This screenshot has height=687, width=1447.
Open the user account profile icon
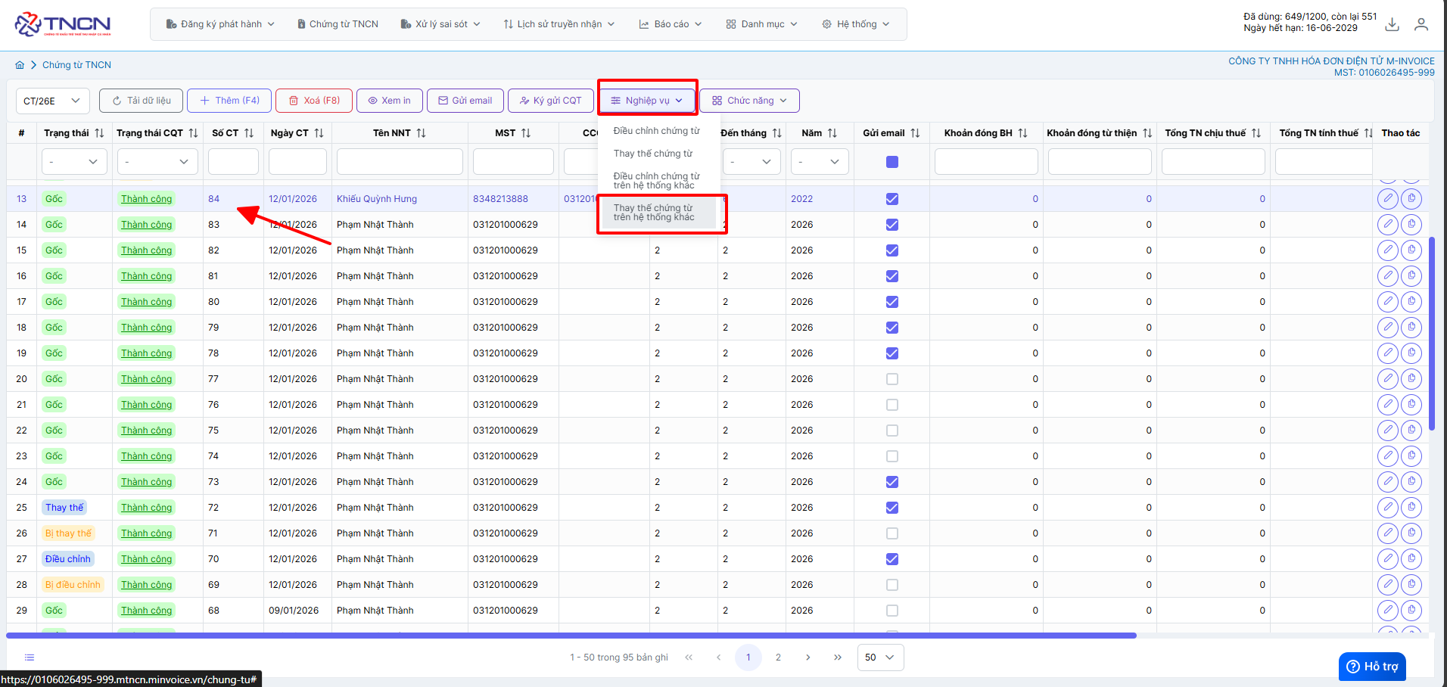coord(1421,24)
